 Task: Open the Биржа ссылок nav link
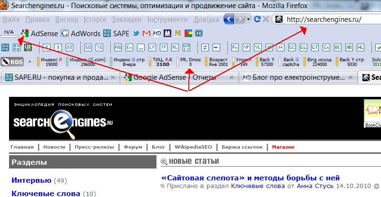click(x=242, y=147)
